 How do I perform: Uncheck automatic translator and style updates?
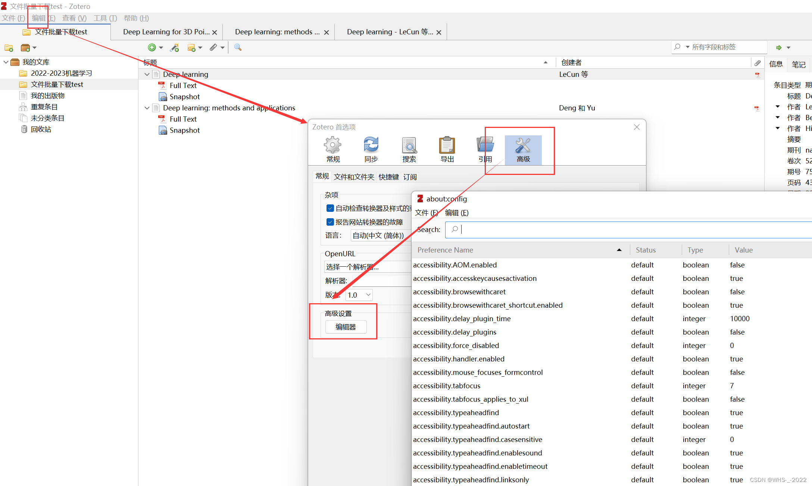[330, 208]
